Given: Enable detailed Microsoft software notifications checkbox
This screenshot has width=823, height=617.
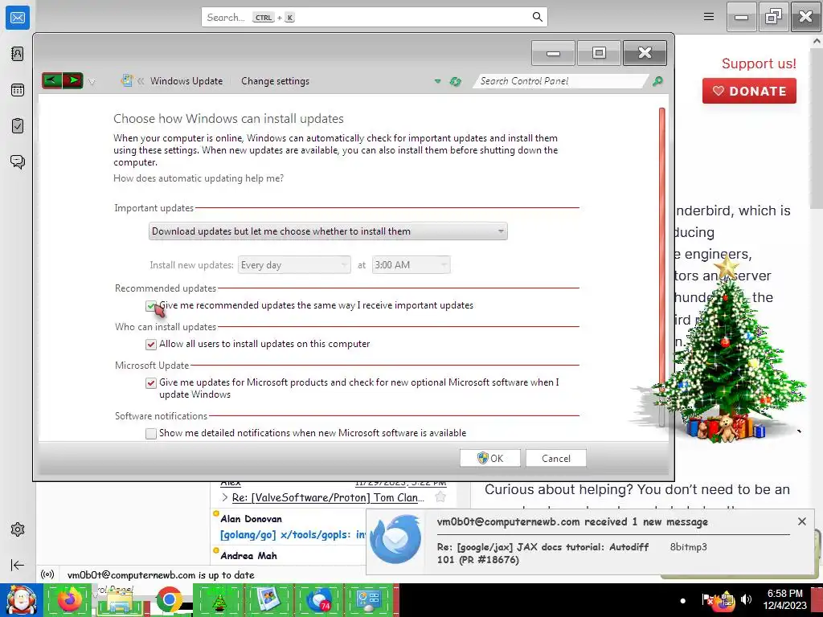Looking at the screenshot, I should pyautogui.click(x=150, y=433).
